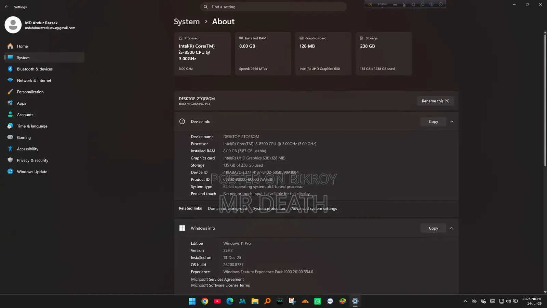This screenshot has width=547, height=308.
Task: Go back with the Settings back arrow
Action: 6,7
